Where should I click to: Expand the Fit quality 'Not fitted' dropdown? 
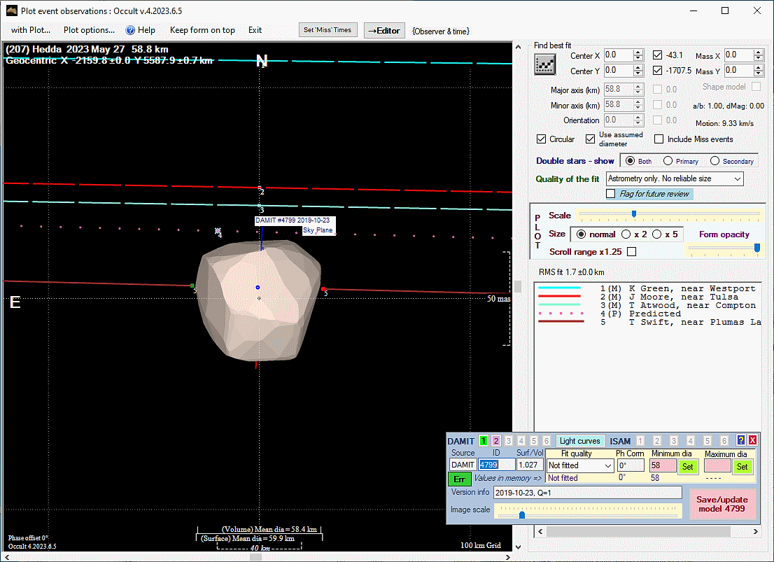(607, 465)
